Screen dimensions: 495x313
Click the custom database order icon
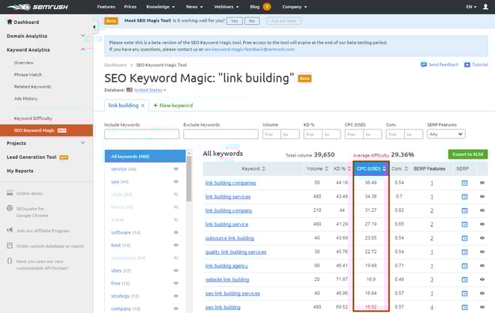[x=10, y=246]
